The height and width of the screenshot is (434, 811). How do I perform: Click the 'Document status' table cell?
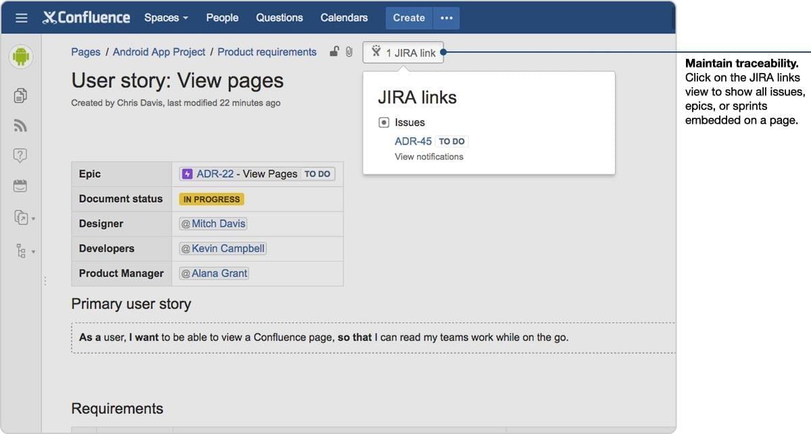click(122, 199)
